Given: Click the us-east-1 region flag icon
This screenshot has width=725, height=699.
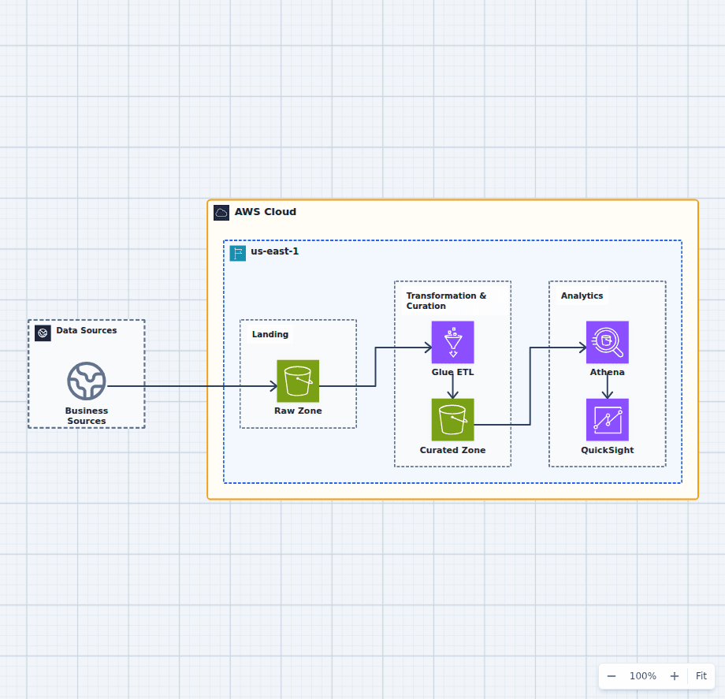Looking at the screenshot, I should [238, 253].
